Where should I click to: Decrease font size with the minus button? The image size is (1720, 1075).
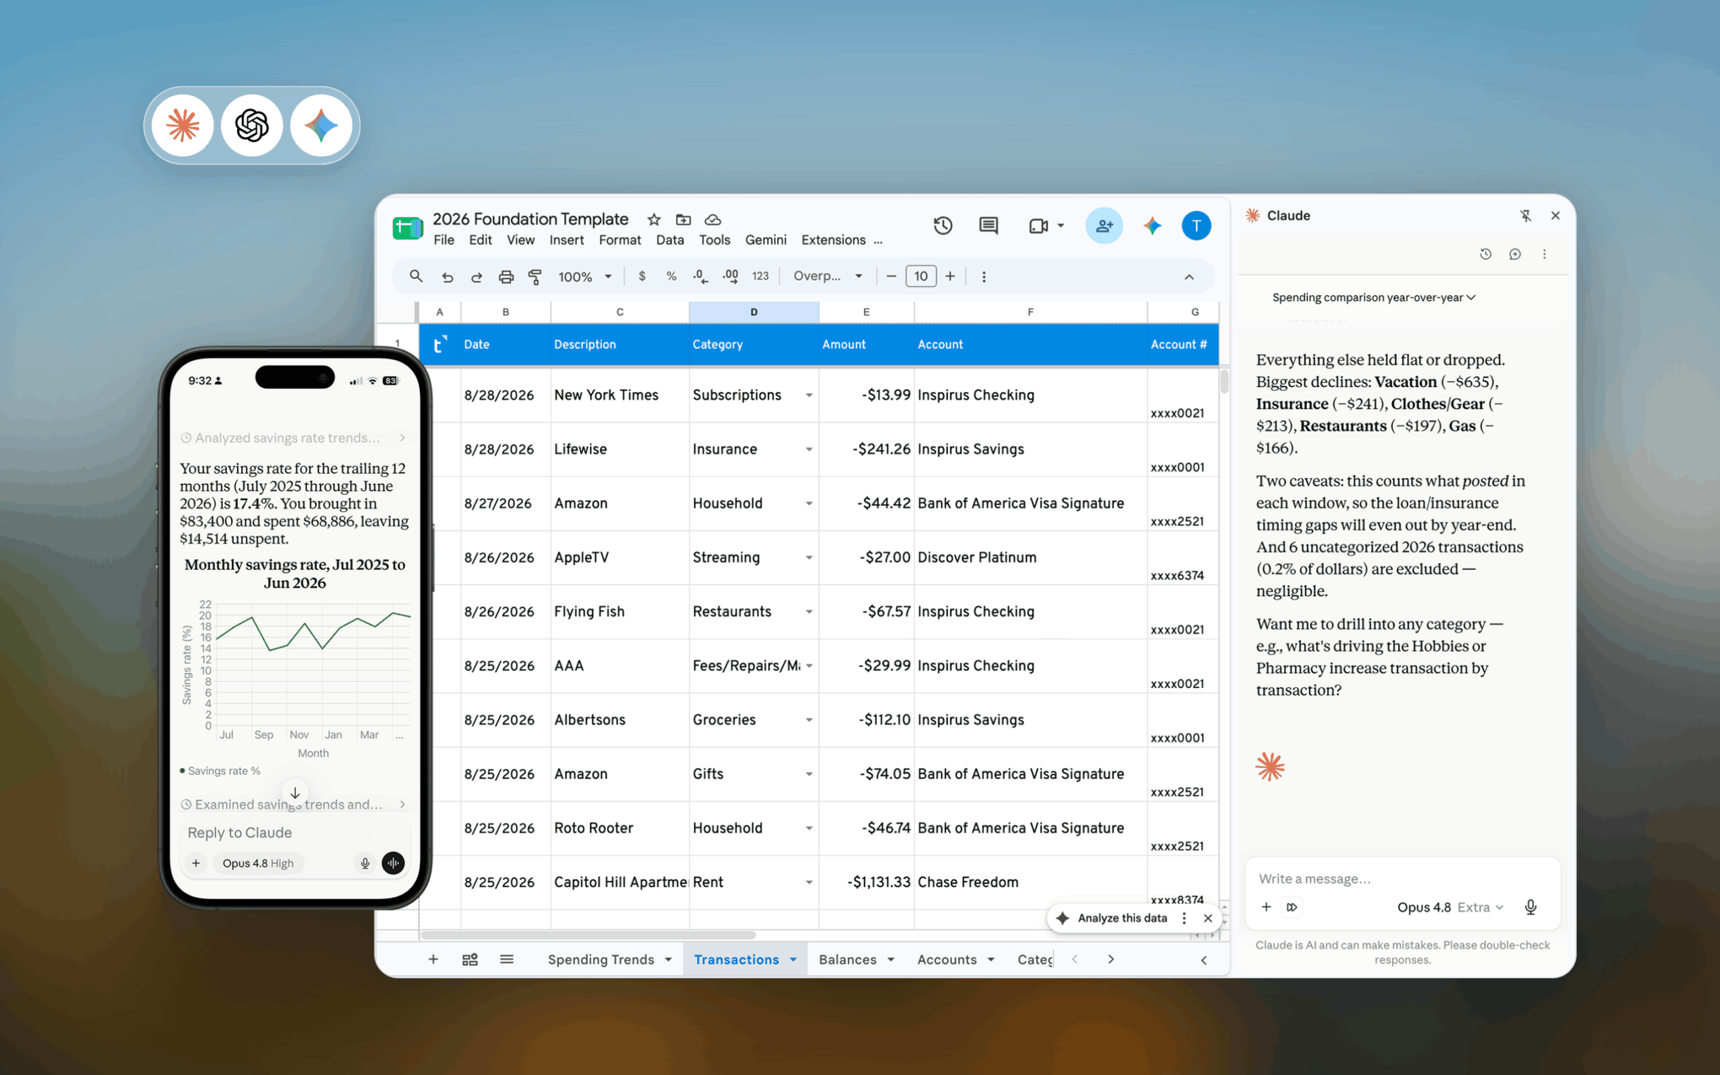890,276
